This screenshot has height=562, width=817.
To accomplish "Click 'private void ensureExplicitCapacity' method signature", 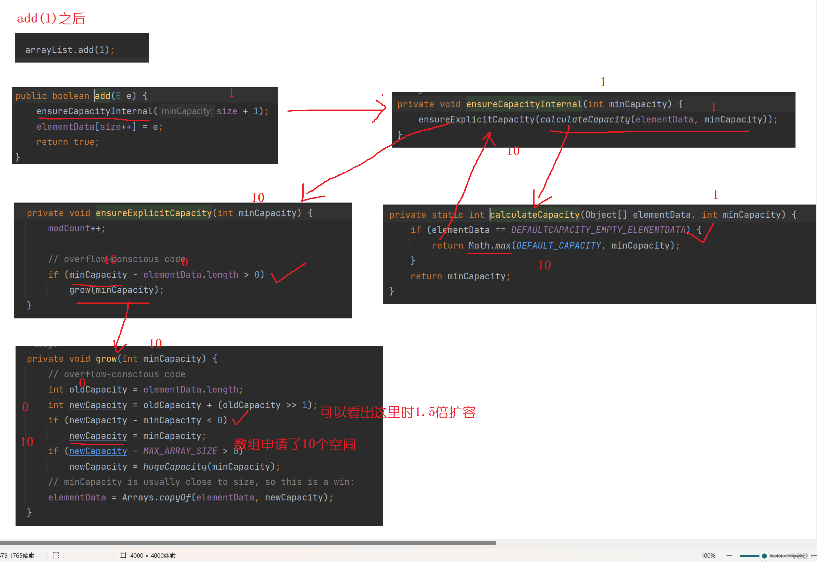I will tap(169, 213).
